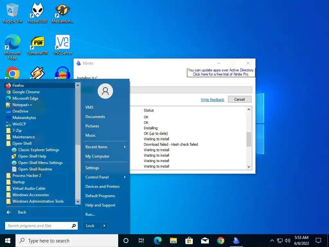Open the Mail app from the taskbar
Viewport: 329px width, 247px height.
[x=205, y=241]
